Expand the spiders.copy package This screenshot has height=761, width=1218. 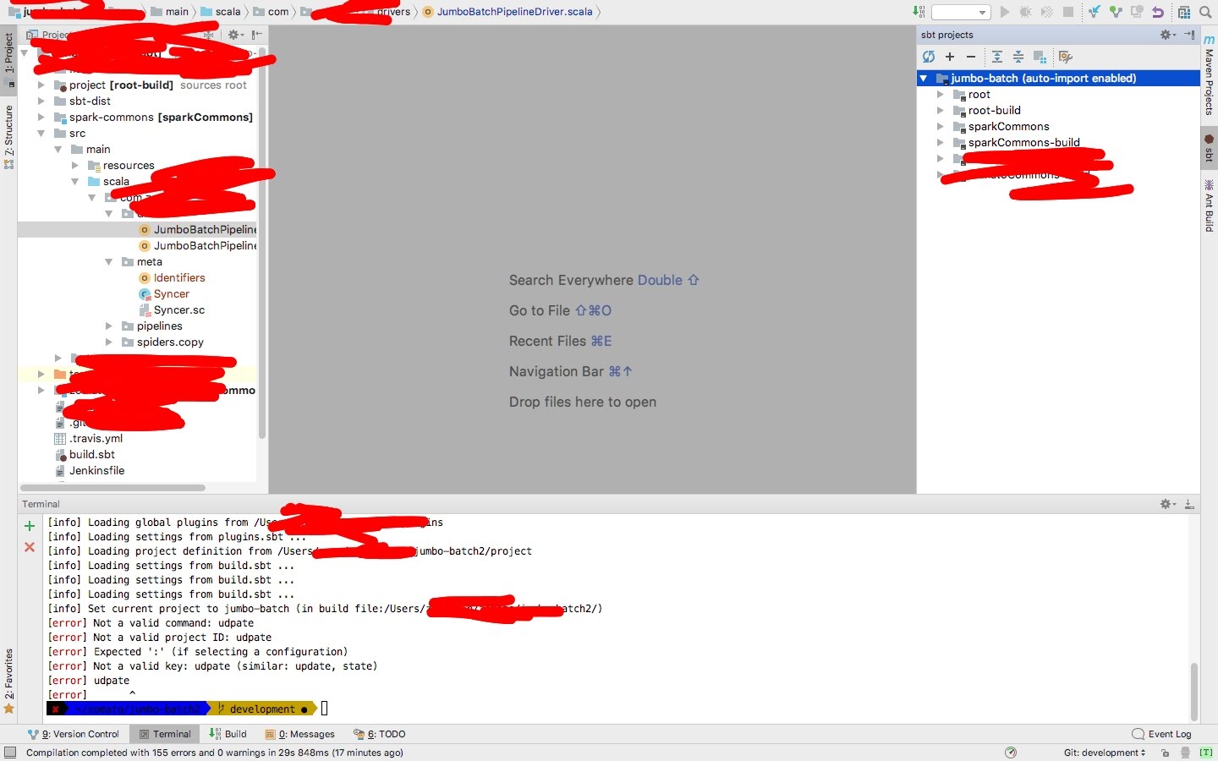(x=108, y=342)
